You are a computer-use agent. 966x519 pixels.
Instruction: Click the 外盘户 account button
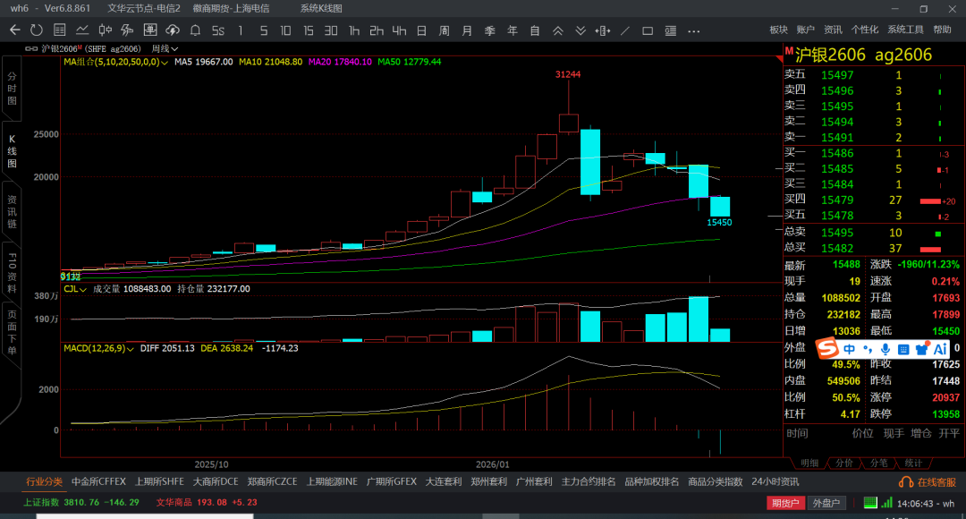[x=826, y=504]
